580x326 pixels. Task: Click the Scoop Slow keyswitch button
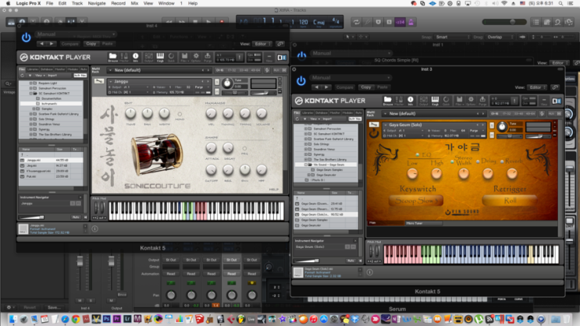[x=415, y=200]
